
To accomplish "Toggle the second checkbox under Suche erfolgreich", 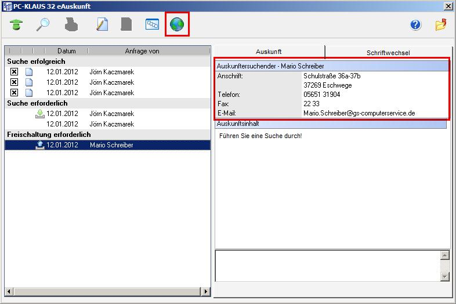I will click(15, 82).
